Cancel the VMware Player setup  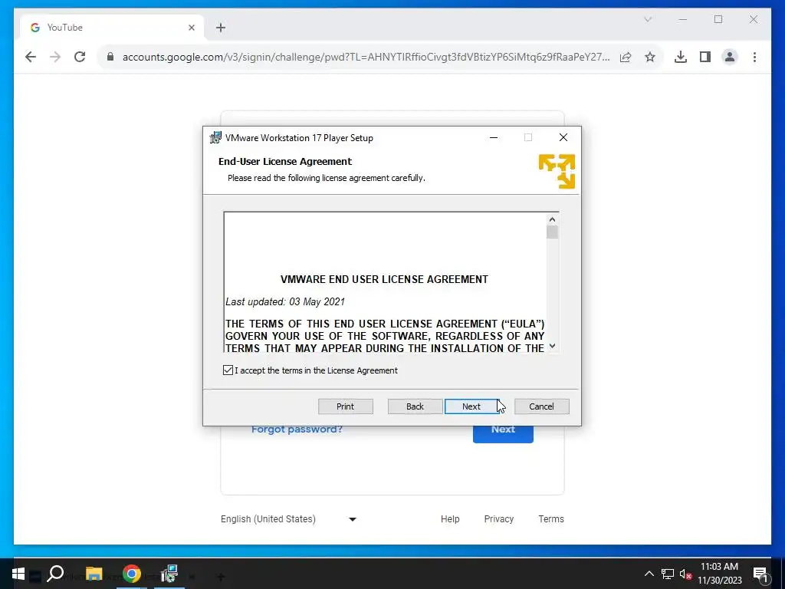point(542,406)
